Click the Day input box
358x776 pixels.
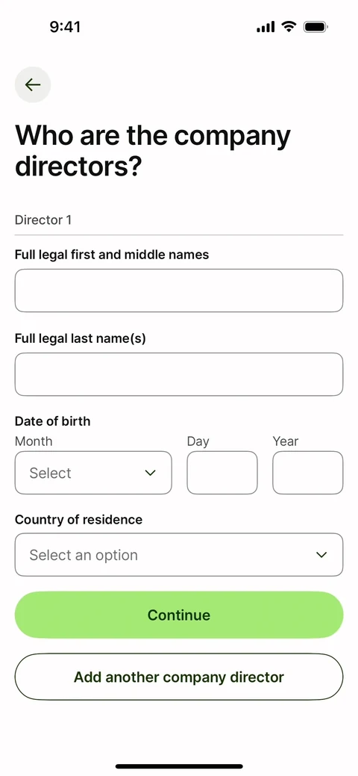(x=222, y=473)
